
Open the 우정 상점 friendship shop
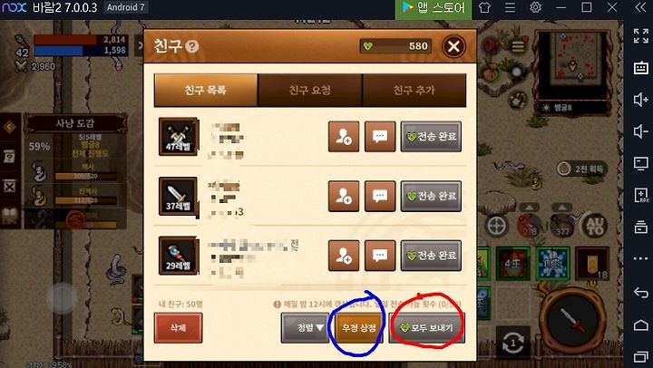pos(358,327)
